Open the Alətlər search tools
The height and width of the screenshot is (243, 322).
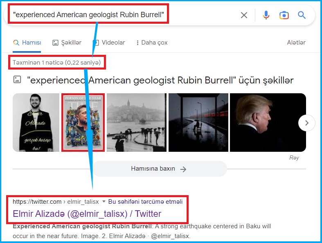point(296,43)
